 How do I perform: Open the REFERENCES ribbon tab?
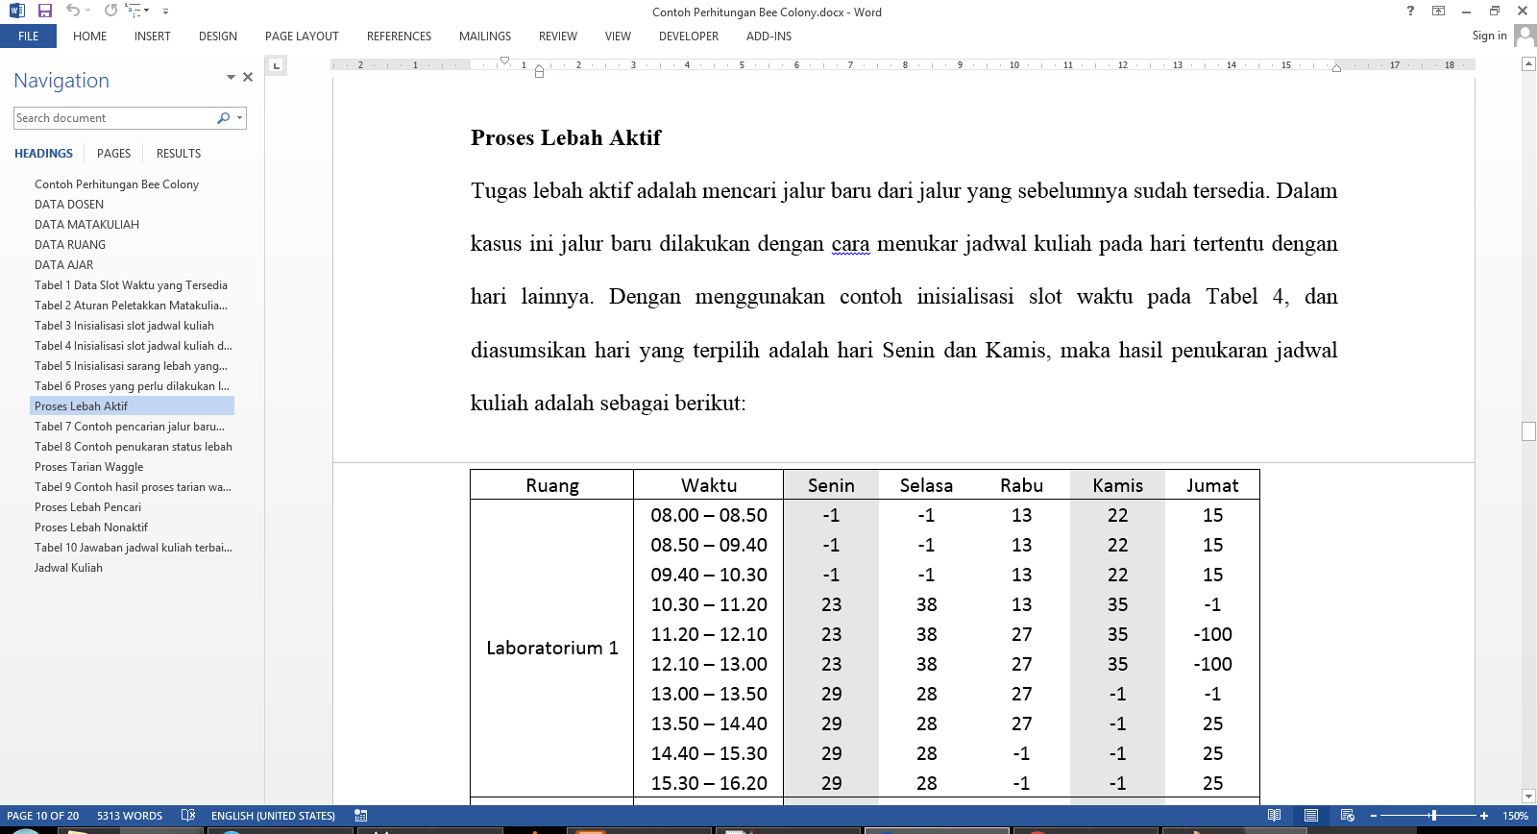point(399,37)
